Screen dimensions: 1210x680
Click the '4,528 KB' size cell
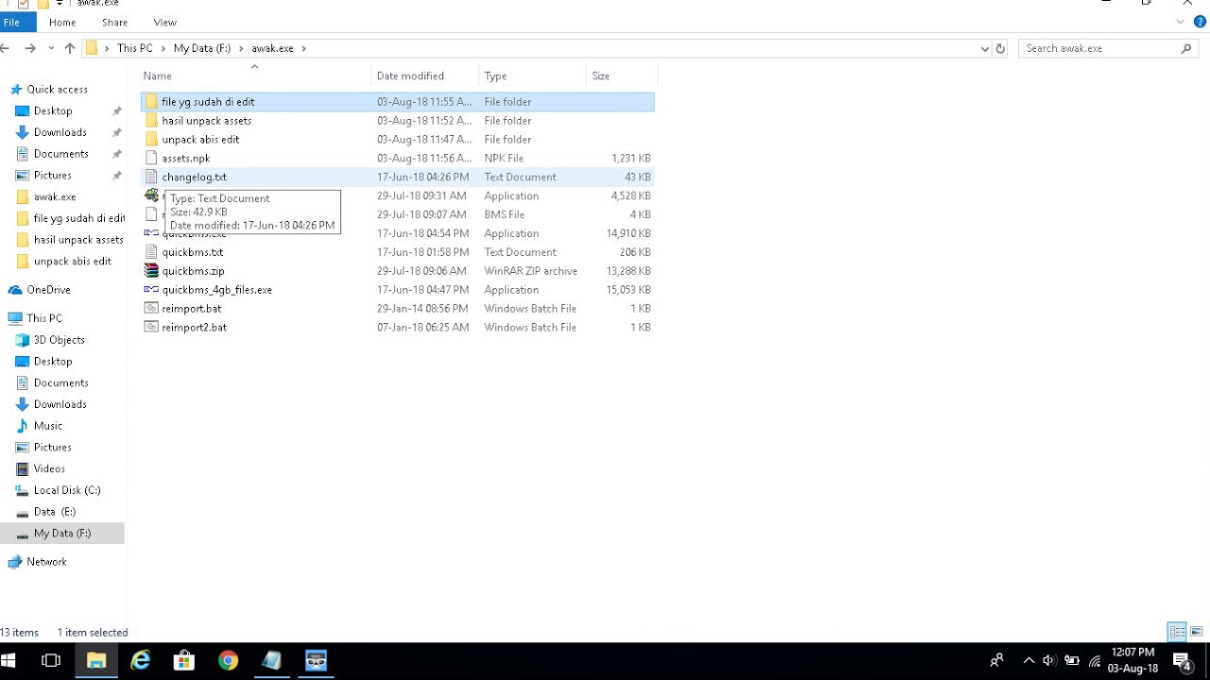pos(631,195)
